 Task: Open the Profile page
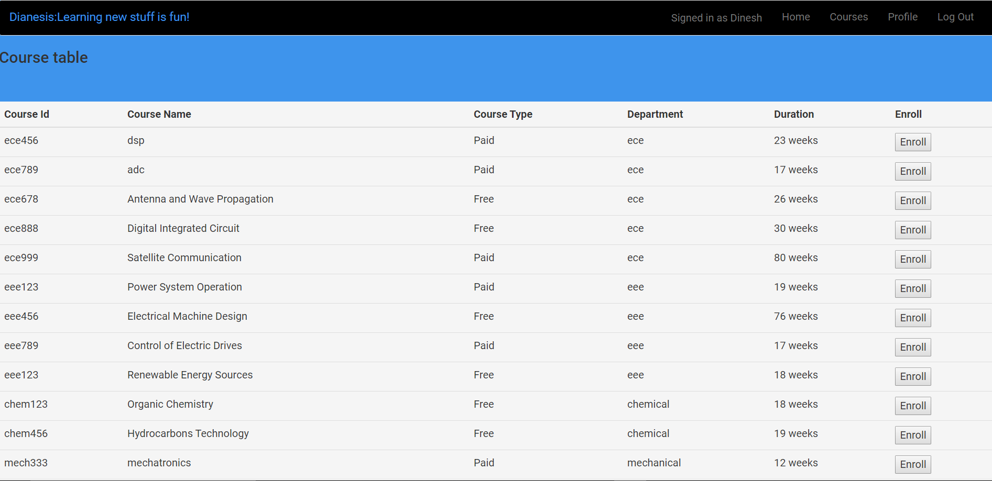point(902,17)
